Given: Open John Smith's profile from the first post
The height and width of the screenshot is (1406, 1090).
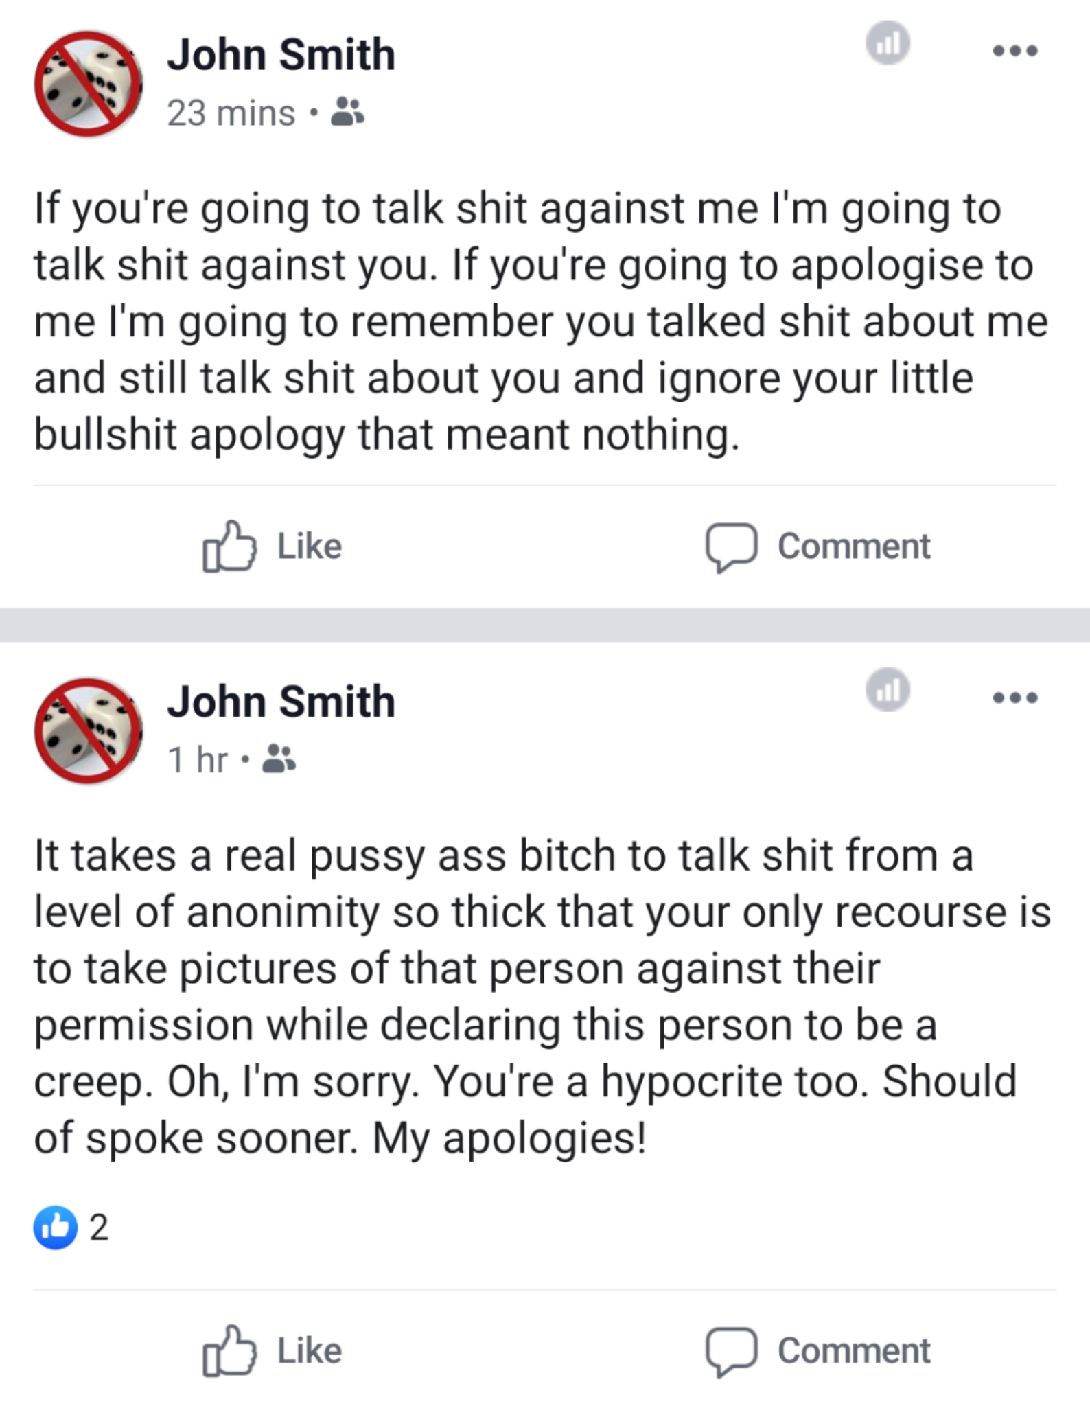Looking at the screenshot, I should tap(281, 54).
